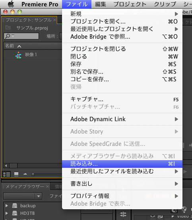192x220 pixels.
Task: Select the プロジェクト: サンプル panel tab
Action: point(29,20)
